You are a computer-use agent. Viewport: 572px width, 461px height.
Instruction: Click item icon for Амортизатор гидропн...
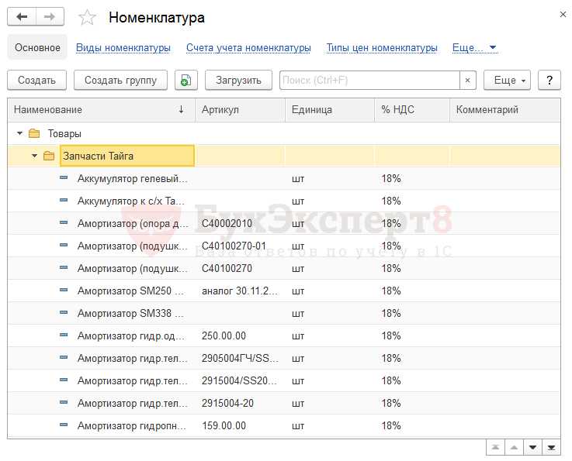[64, 425]
